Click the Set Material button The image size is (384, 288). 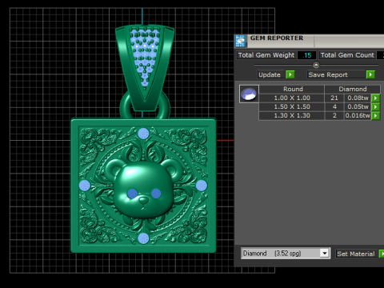[357, 254]
